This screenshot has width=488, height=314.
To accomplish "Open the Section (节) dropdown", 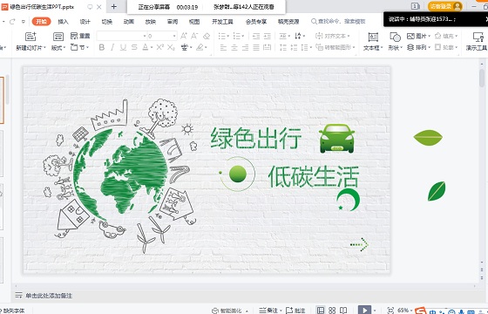I will pyautogui.click(x=79, y=47).
